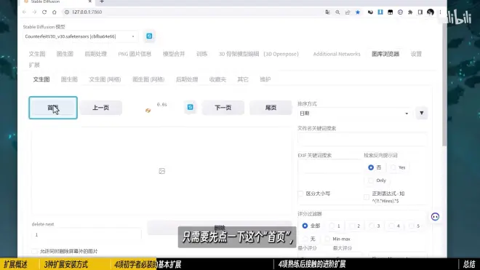This screenshot has width=480, height=270.
Task: Click the 尾页 button
Action: coord(271,108)
